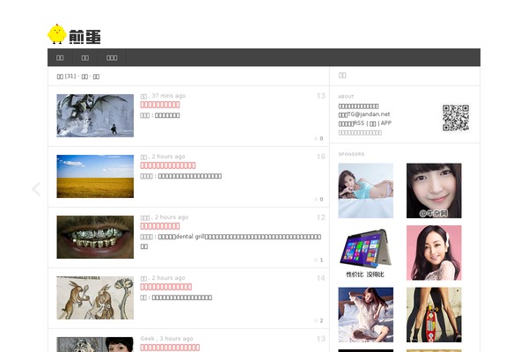Image resolution: width=528 pixels, height=352 pixels.
Task: Open the medieval rabbits drawing thumbnail
Action: coord(95,297)
